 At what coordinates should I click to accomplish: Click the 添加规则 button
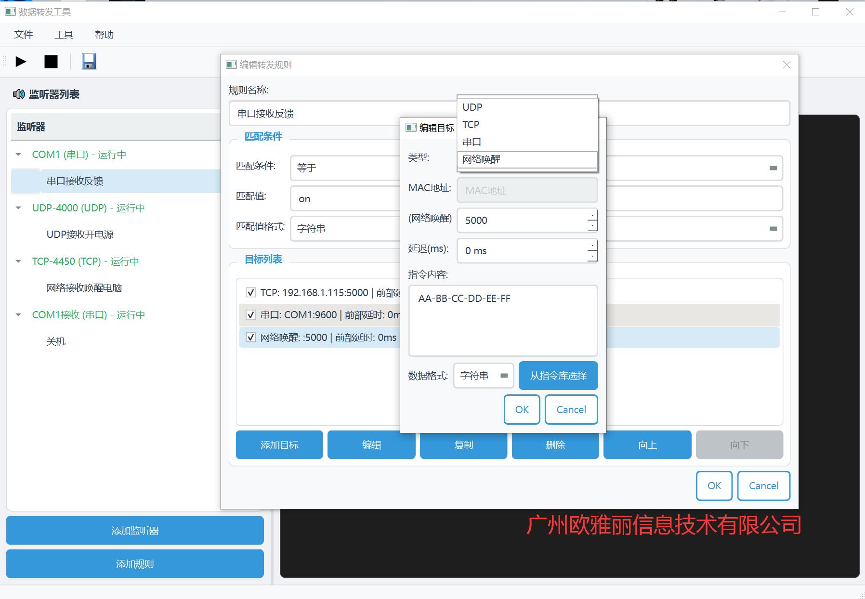coord(135,564)
